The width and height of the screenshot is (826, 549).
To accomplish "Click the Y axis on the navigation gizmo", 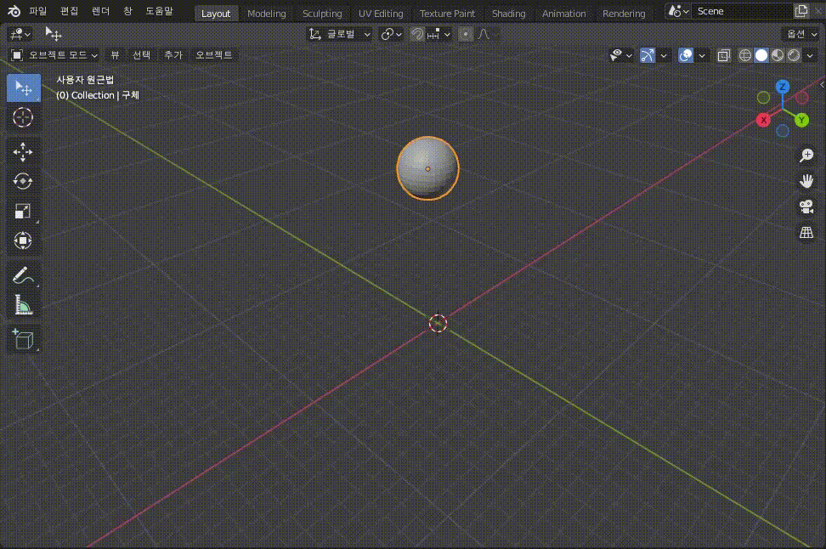I will (801, 120).
